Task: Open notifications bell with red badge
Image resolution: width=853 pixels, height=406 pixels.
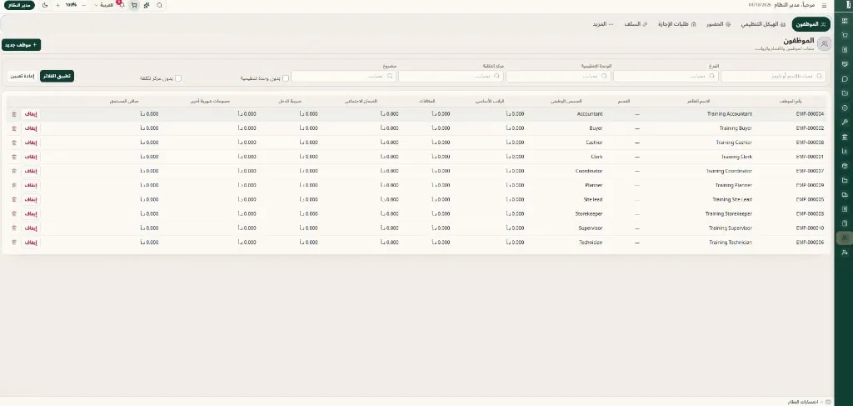Action: click(x=120, y=4)
